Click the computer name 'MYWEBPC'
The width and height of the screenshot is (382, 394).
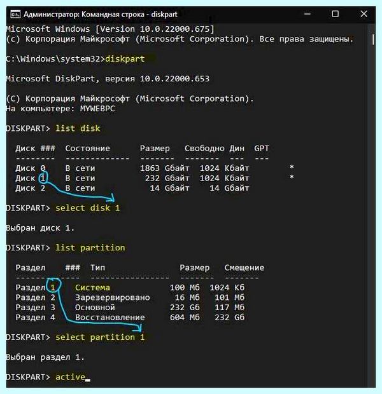[x=97, y=109]
